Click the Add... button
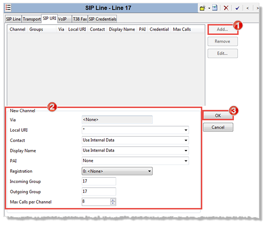Viewport: 265px width, 225px height. point(223,29)
